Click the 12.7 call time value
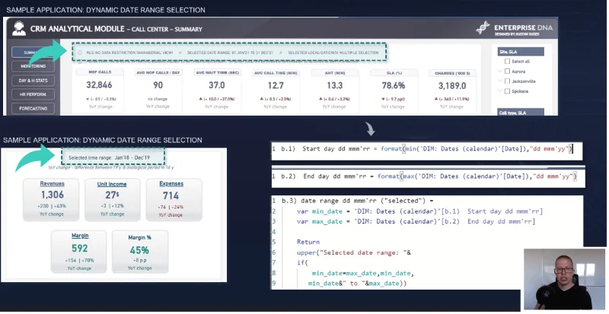The image size is (609, 314). 276,85
